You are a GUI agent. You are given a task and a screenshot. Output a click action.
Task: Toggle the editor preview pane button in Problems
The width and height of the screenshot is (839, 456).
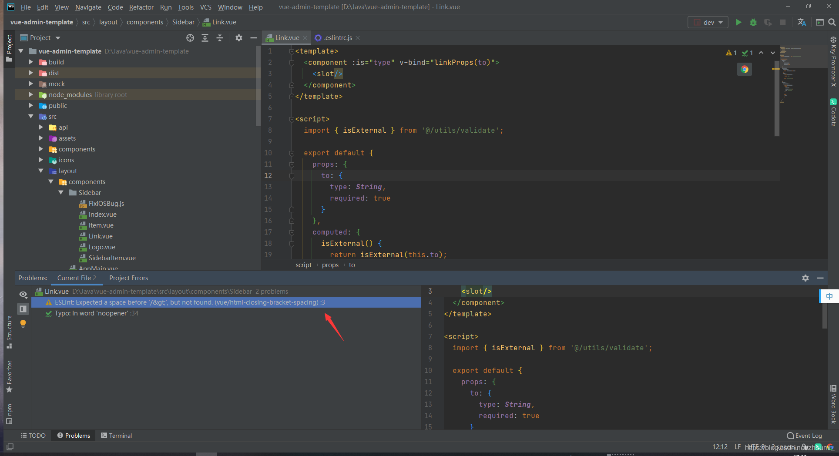[23, 309]
